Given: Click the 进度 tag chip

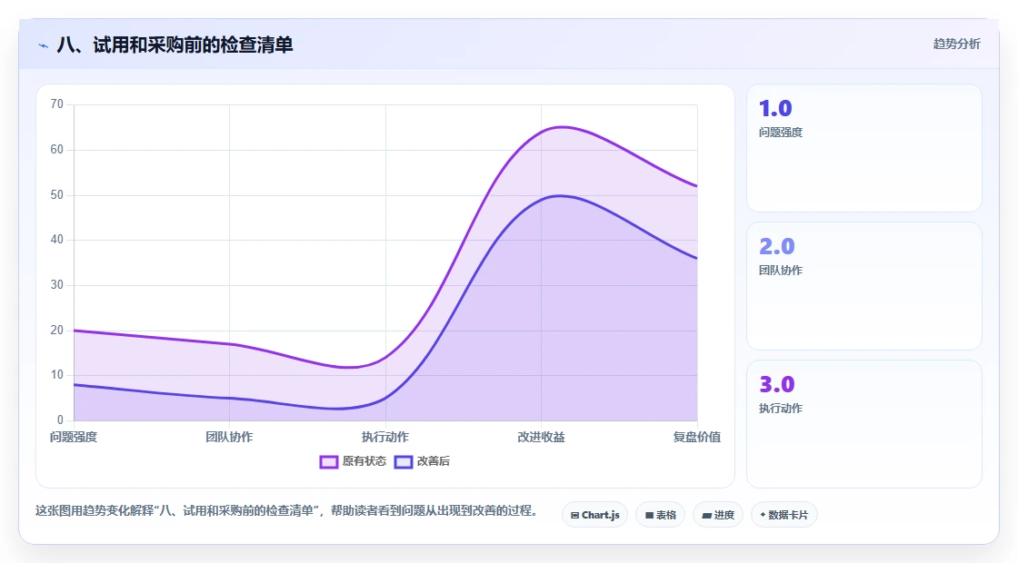Looking at the screenshot, I should tap(718, 515).
